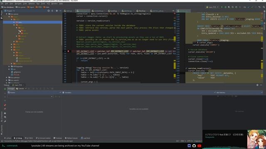Select the Debugger tab
This screenshot has width=266, height=149.
point(11,89)
